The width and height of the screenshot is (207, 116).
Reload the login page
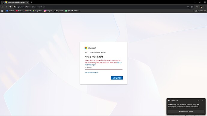coord(10,7)
